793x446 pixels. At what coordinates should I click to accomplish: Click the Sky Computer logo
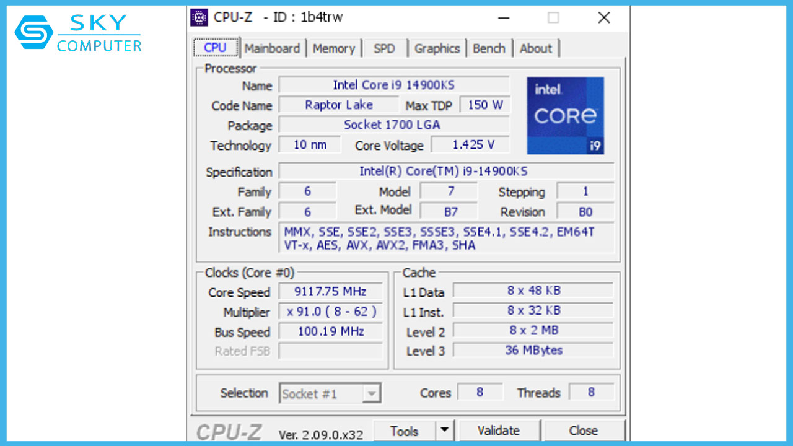[78, 33]
